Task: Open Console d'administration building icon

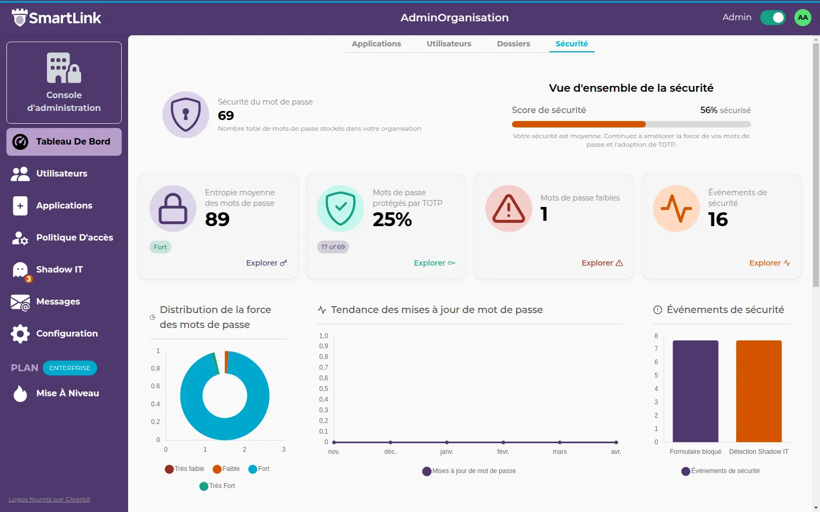Action: tap(64, 68)
